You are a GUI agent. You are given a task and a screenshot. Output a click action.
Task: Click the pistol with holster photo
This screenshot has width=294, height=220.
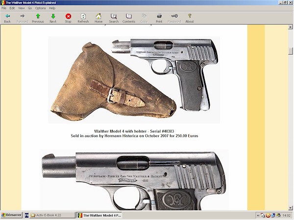coord(134,80)
